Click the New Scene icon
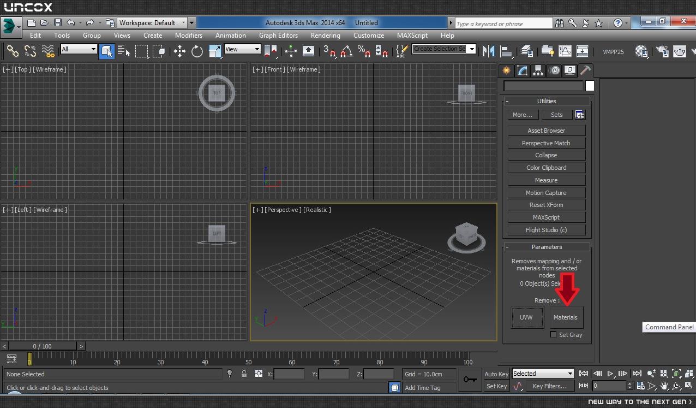696x408 pixels. [x=32, y=23]
